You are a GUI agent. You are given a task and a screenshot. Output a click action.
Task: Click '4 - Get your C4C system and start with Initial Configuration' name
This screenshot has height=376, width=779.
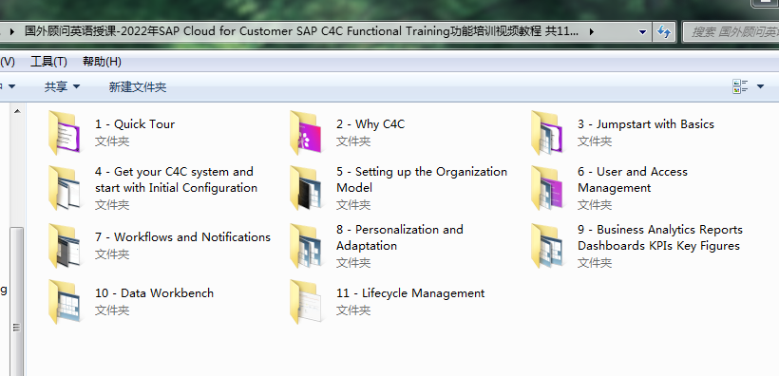tap(176, 179)
